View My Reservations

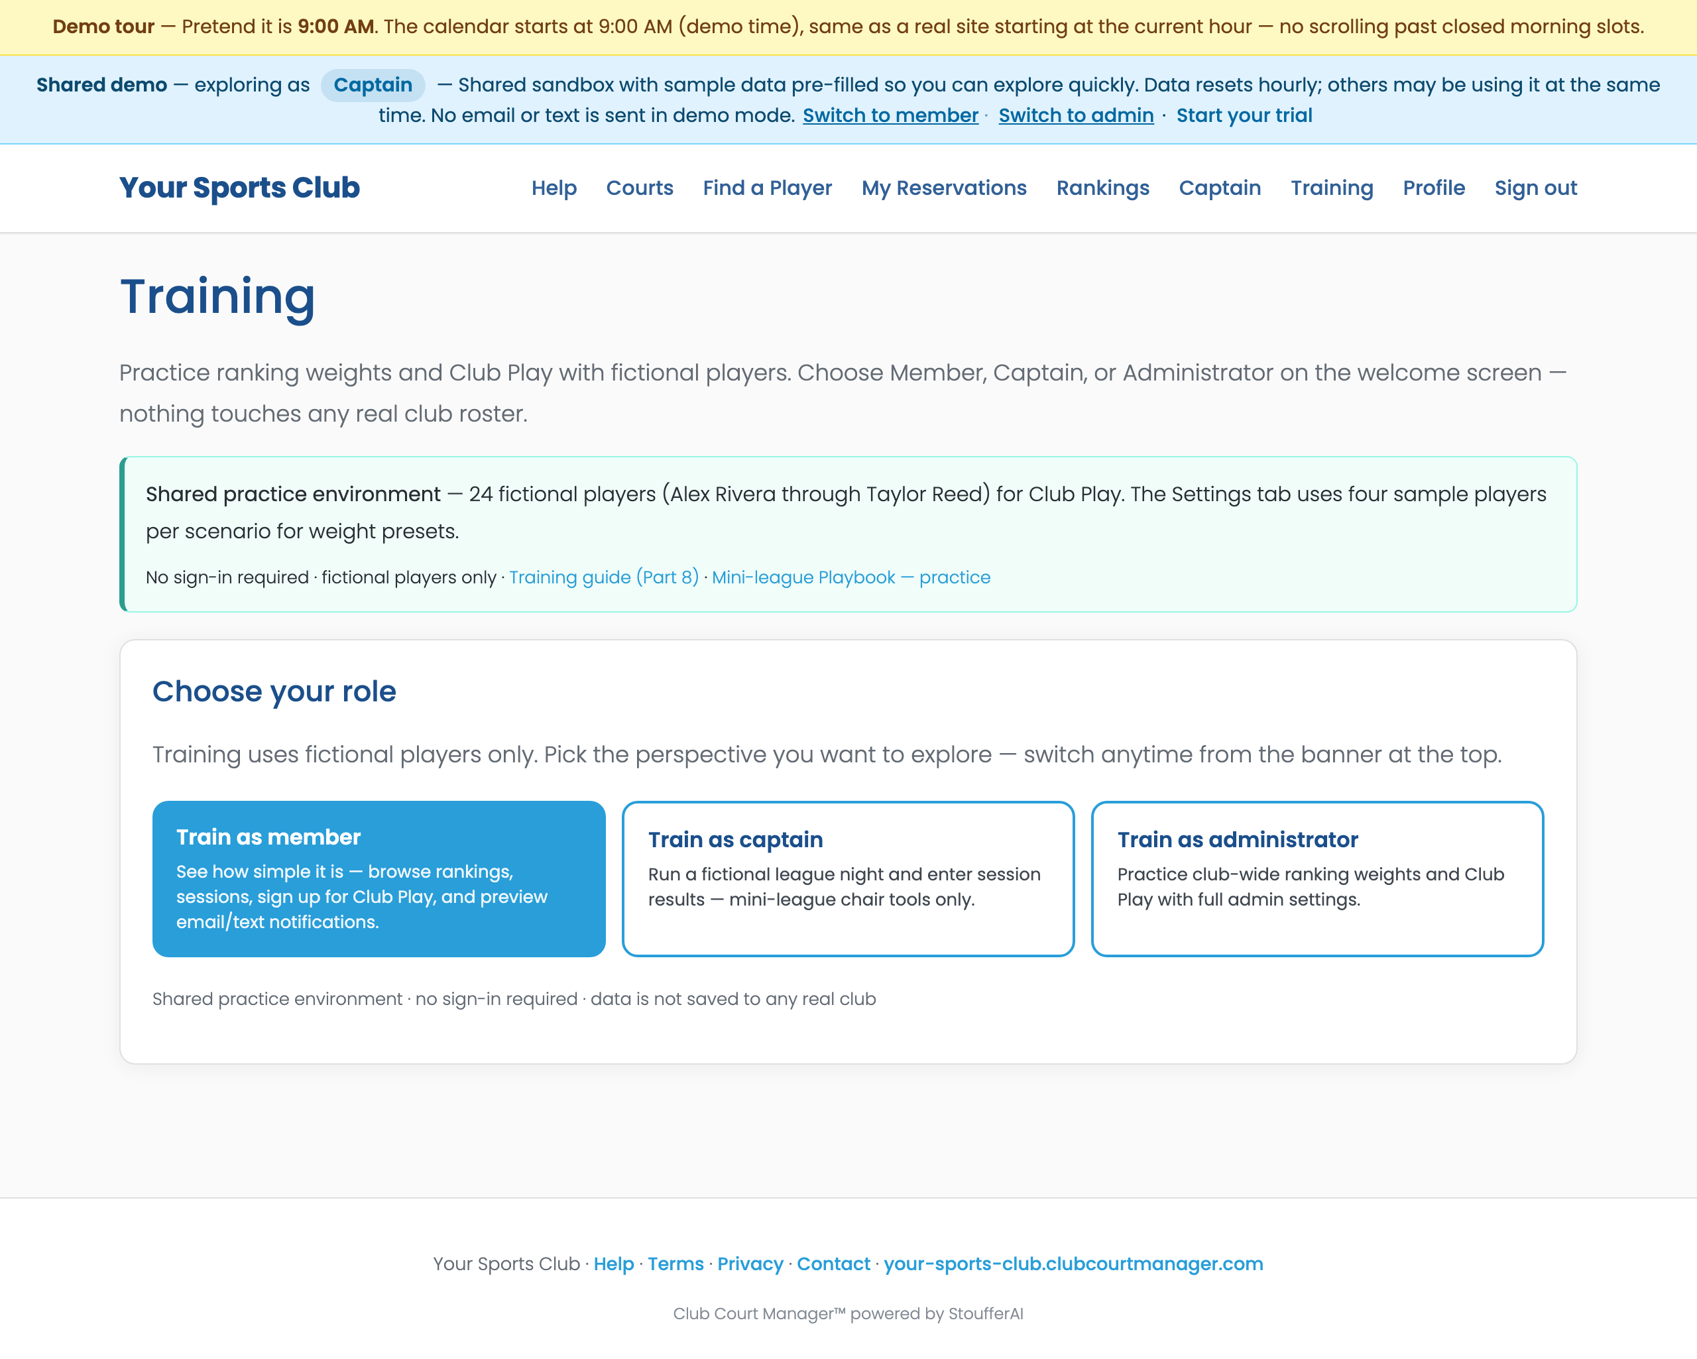tap(944, 188)
